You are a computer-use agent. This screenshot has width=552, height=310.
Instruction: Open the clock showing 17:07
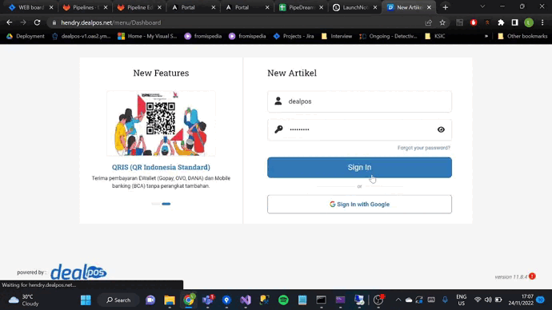click(521, 300)
